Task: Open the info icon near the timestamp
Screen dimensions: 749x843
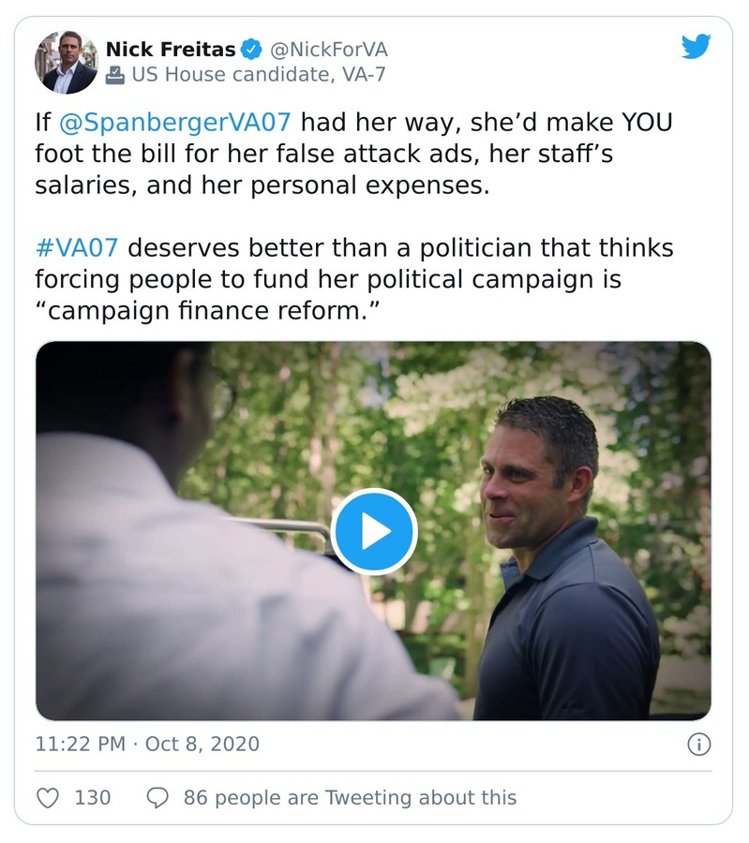Action: pyautogui.click(x=698, y=745)
